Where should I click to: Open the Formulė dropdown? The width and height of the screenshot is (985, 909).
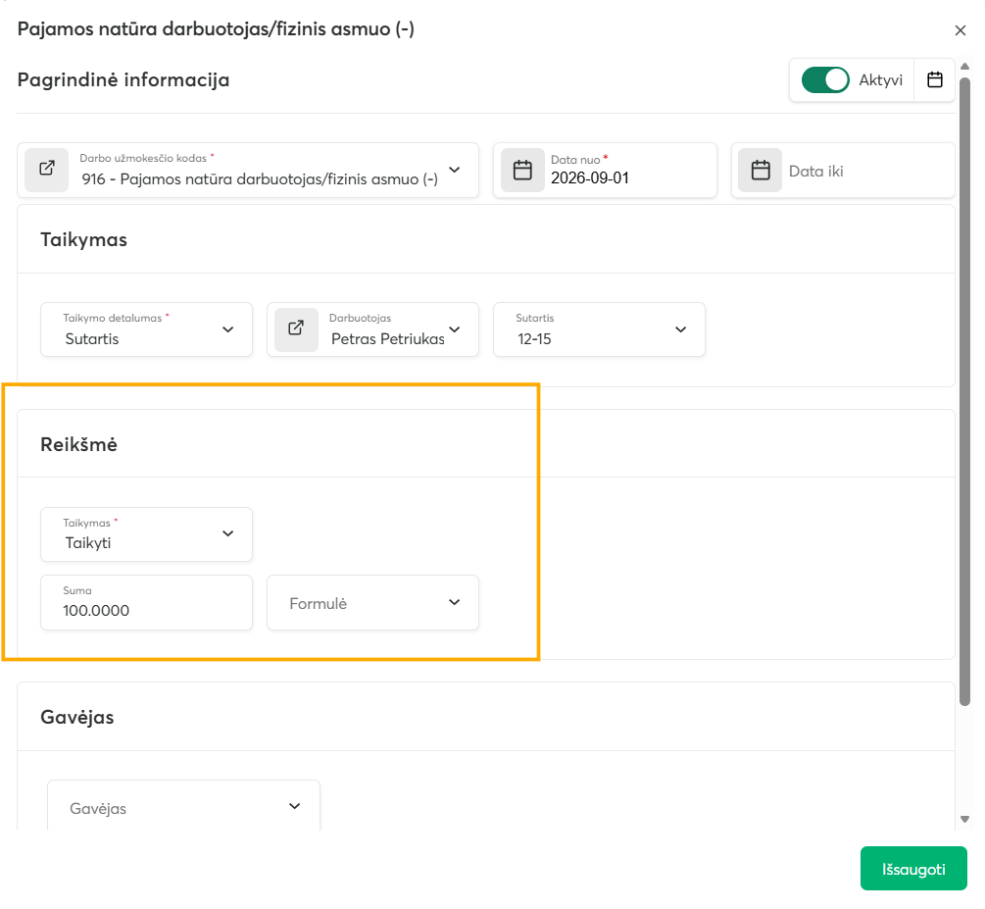373,602
